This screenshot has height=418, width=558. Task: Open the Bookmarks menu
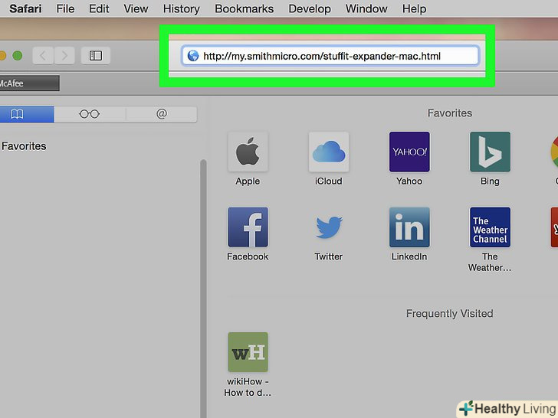pos(244,8)
